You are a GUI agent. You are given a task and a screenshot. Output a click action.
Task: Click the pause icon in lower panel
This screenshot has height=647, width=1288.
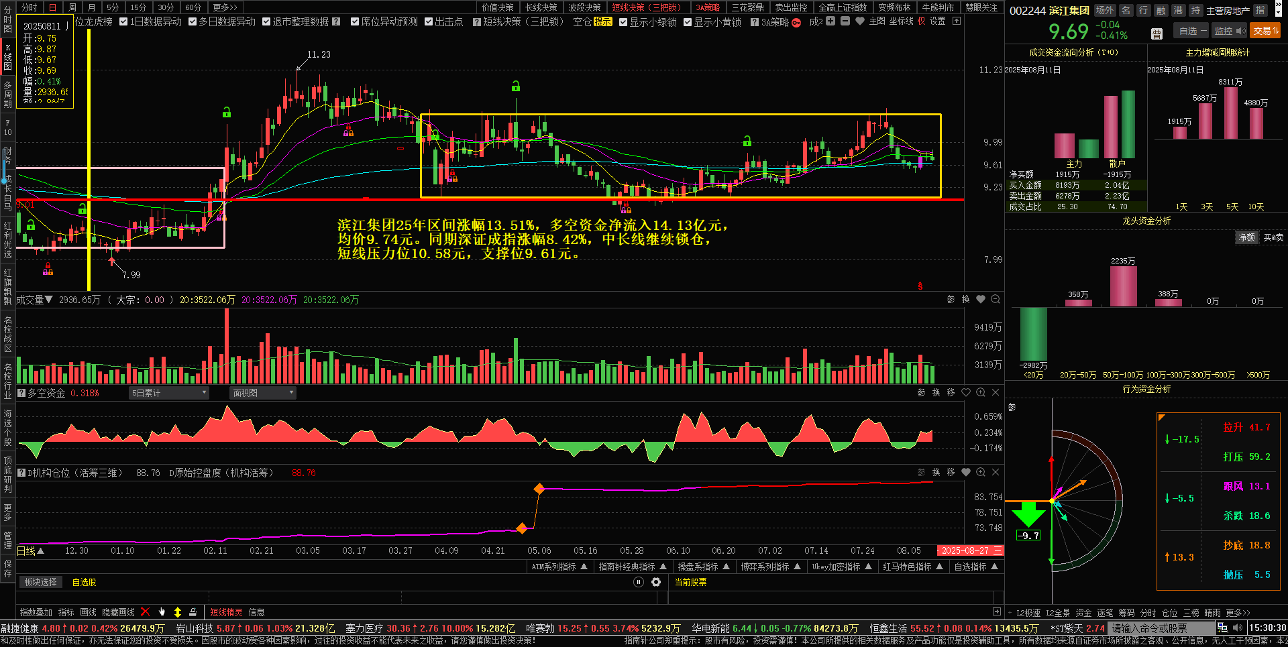(639, 582)
